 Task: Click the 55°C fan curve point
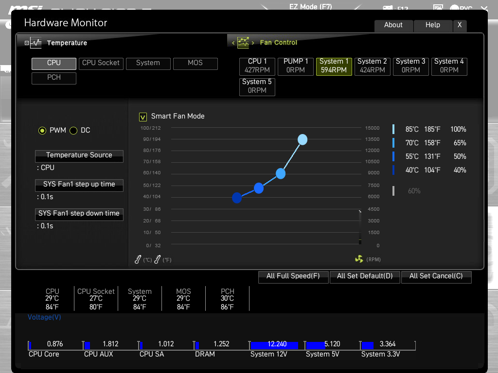(259, 188)
